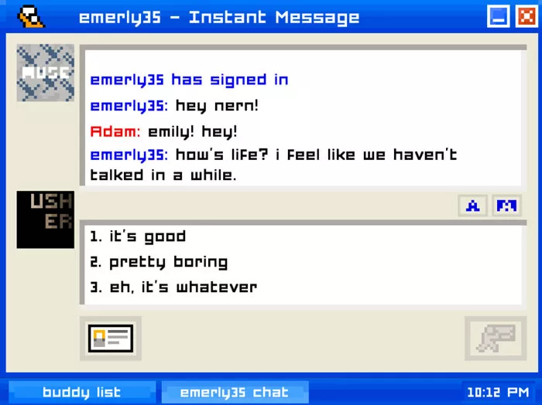
Task: Click the blue M text style button
Action: click(x=506, y=206)
